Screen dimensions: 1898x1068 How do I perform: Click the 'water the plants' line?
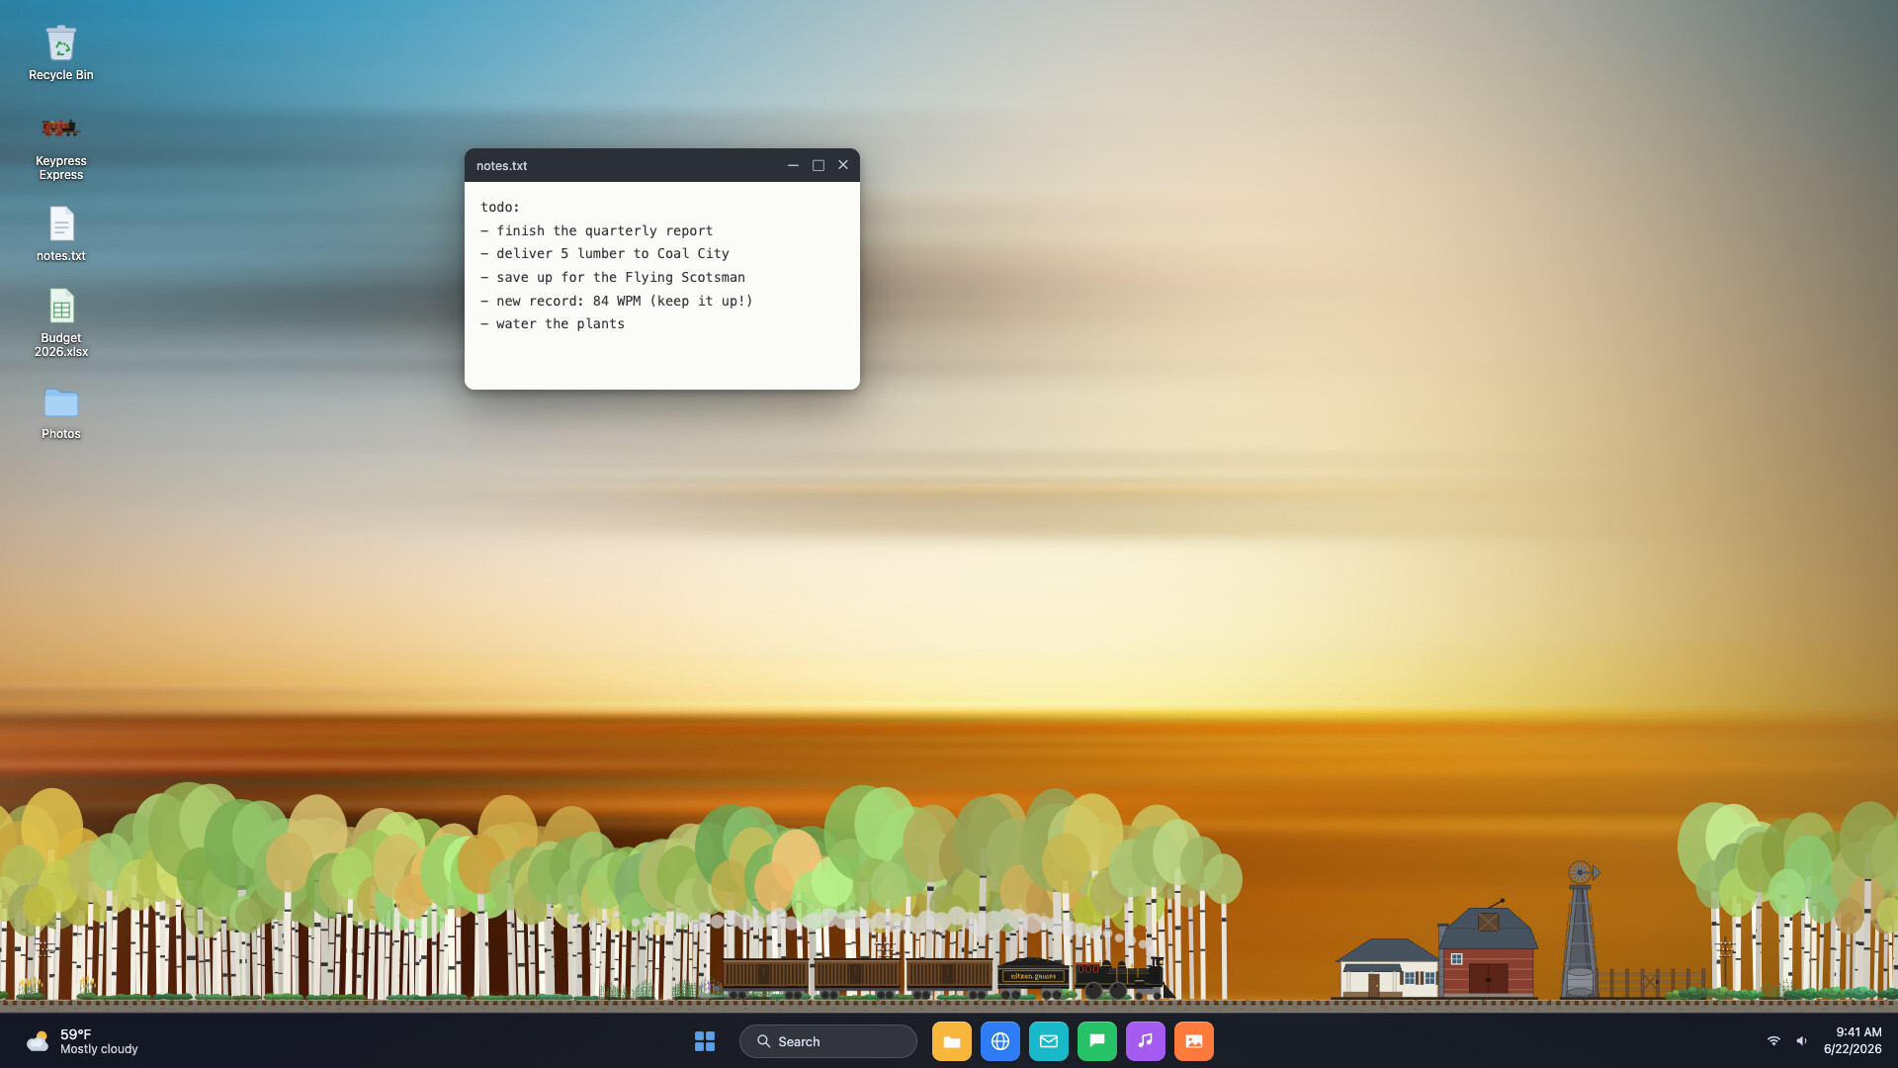coord(553,324)
